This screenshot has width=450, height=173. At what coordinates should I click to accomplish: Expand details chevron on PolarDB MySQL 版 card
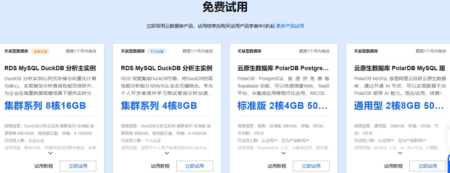point(400,153)
